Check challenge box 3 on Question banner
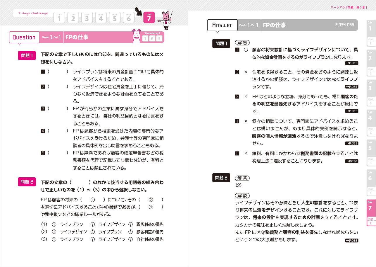Image resolution: width=376 pixels, height=267 pixels. click(159, 38)
